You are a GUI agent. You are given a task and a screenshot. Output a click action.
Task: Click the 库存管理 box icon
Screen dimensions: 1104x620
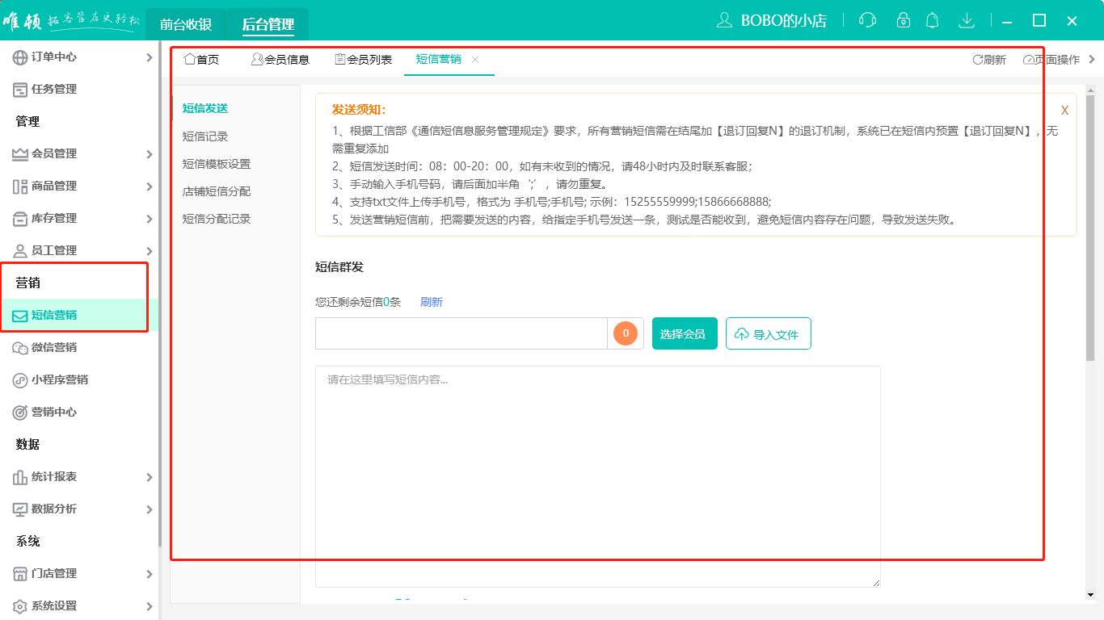20,219
